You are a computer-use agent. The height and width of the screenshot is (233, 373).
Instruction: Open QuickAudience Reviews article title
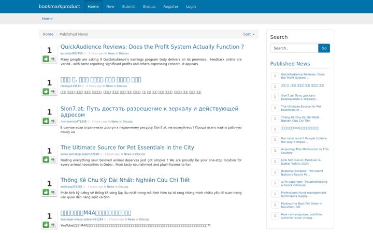coord(152,47)
